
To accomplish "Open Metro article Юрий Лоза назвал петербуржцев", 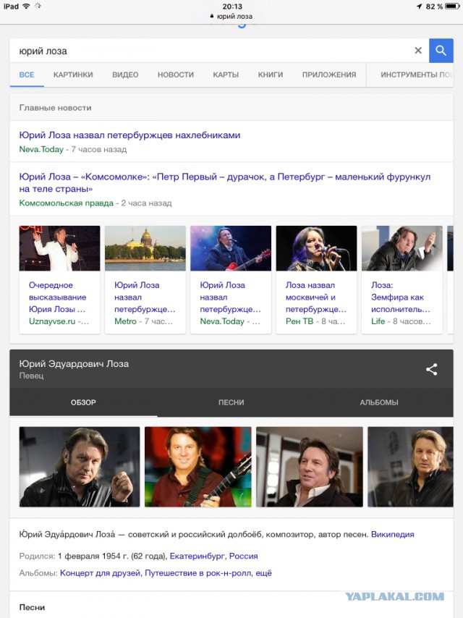I will tap(145, 297).
